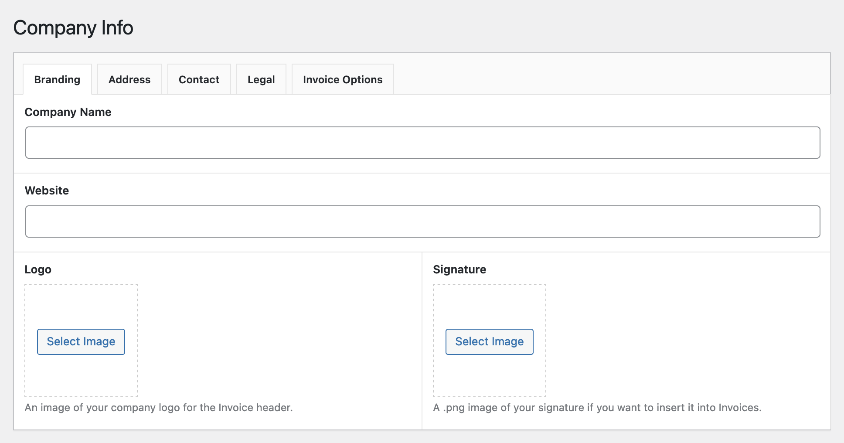This screenshot has height=443, width=844.
Task: Select Image for the Logo
Action: click(x=81, y=342)
